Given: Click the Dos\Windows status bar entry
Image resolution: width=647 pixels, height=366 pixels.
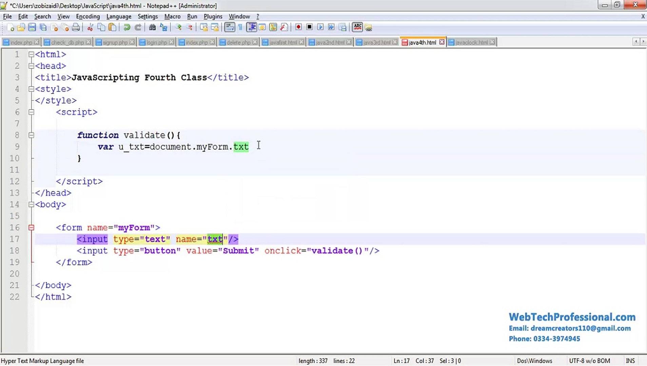Looking at the screenshot, I should (534, 361).
